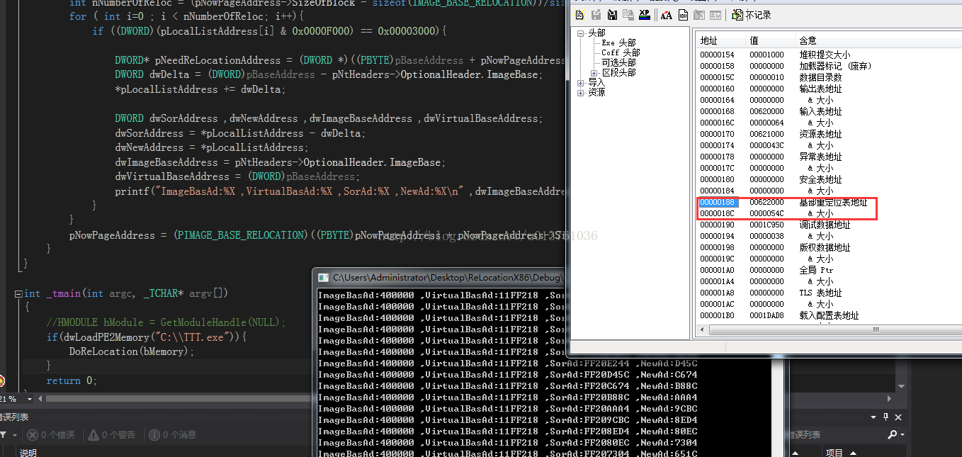Click the first console output line ImageBasAd:400000

[x=441, y=295]
